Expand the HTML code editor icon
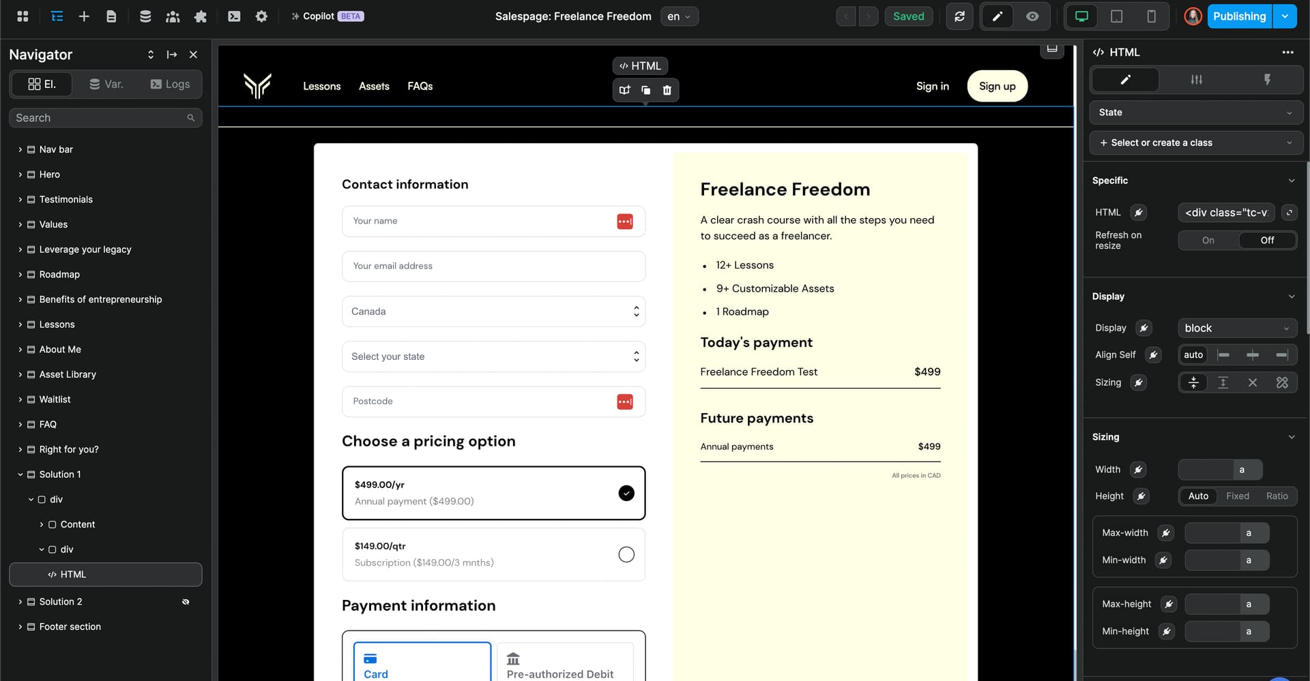The width and height of the screenshot is (1310, 681). (x=1289, y=213)
